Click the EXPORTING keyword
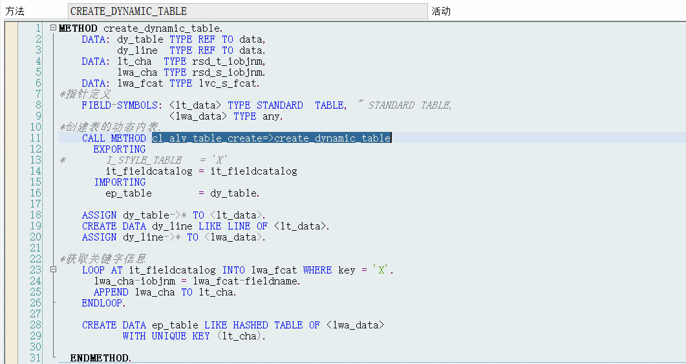The width and height of the screenshot is (686, 364). [120, 149]
